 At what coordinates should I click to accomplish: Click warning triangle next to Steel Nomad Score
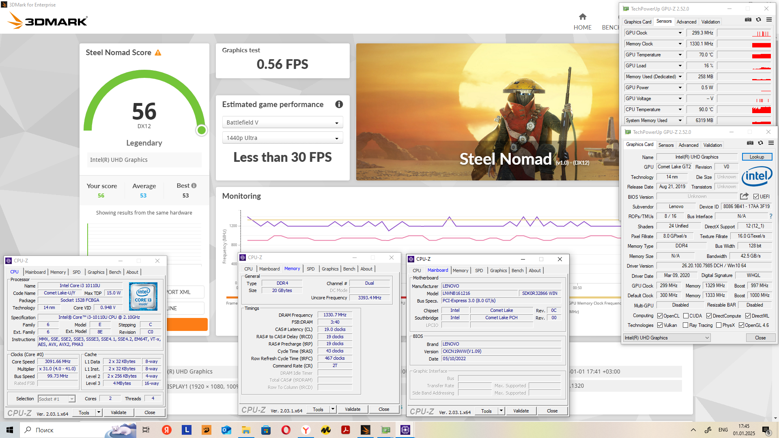click(158, 53)
